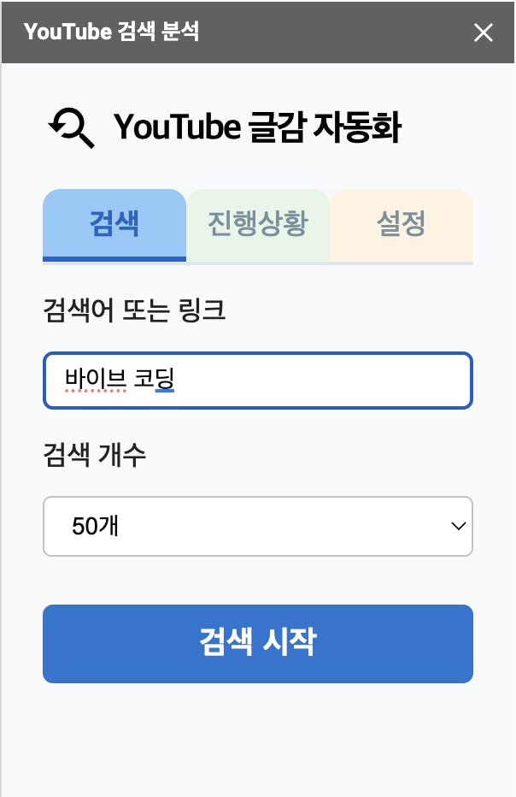
Task: Close the YouTube 검색 분석 panel
Action: (x=483, y=32)
